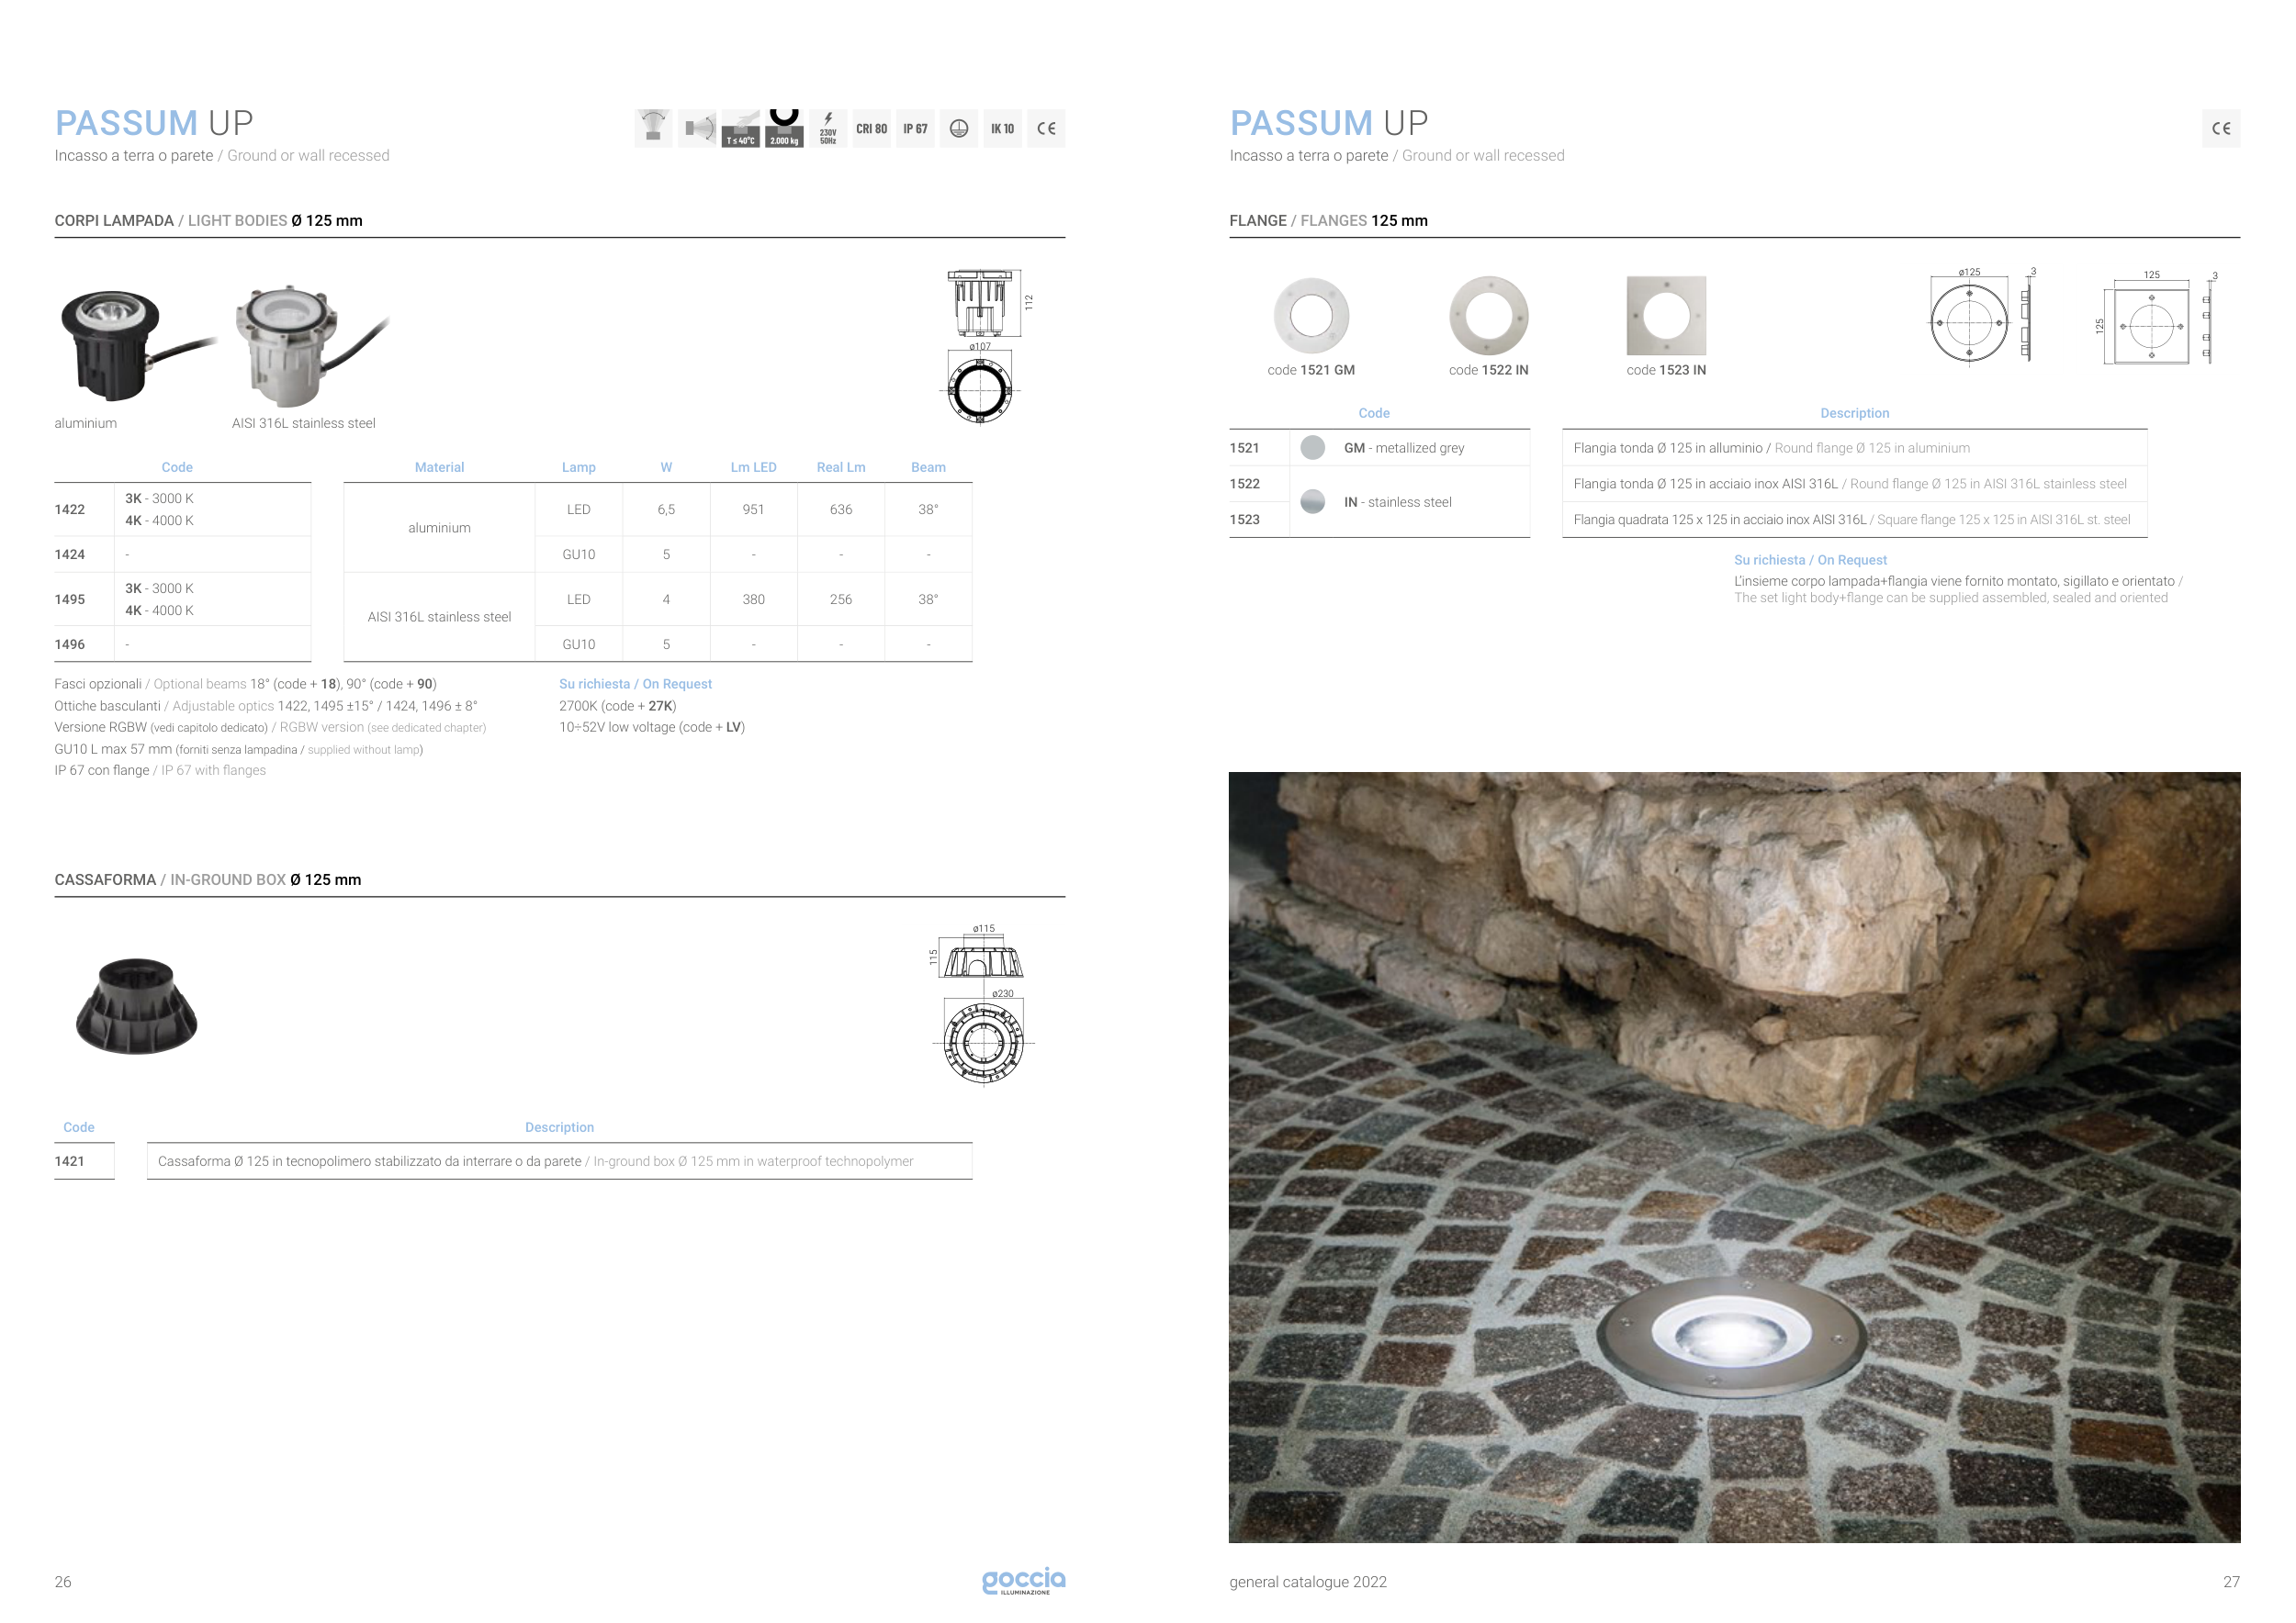
Task: Click the 230V 50Hz voltage icon
Action: point(828,129)
